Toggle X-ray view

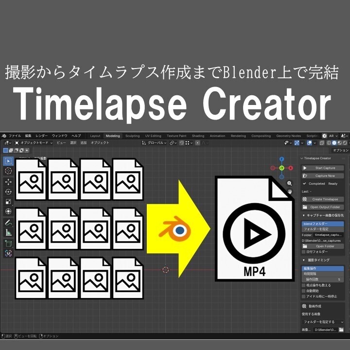322,143
